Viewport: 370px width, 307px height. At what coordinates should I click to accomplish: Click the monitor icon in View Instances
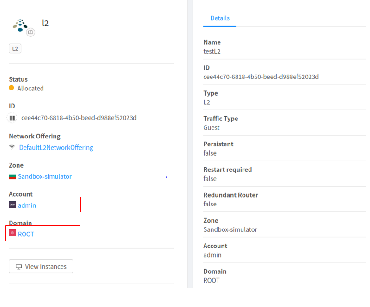tap(18, 266)
